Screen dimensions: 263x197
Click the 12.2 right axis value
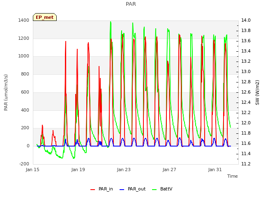click(x=246, y=112)
